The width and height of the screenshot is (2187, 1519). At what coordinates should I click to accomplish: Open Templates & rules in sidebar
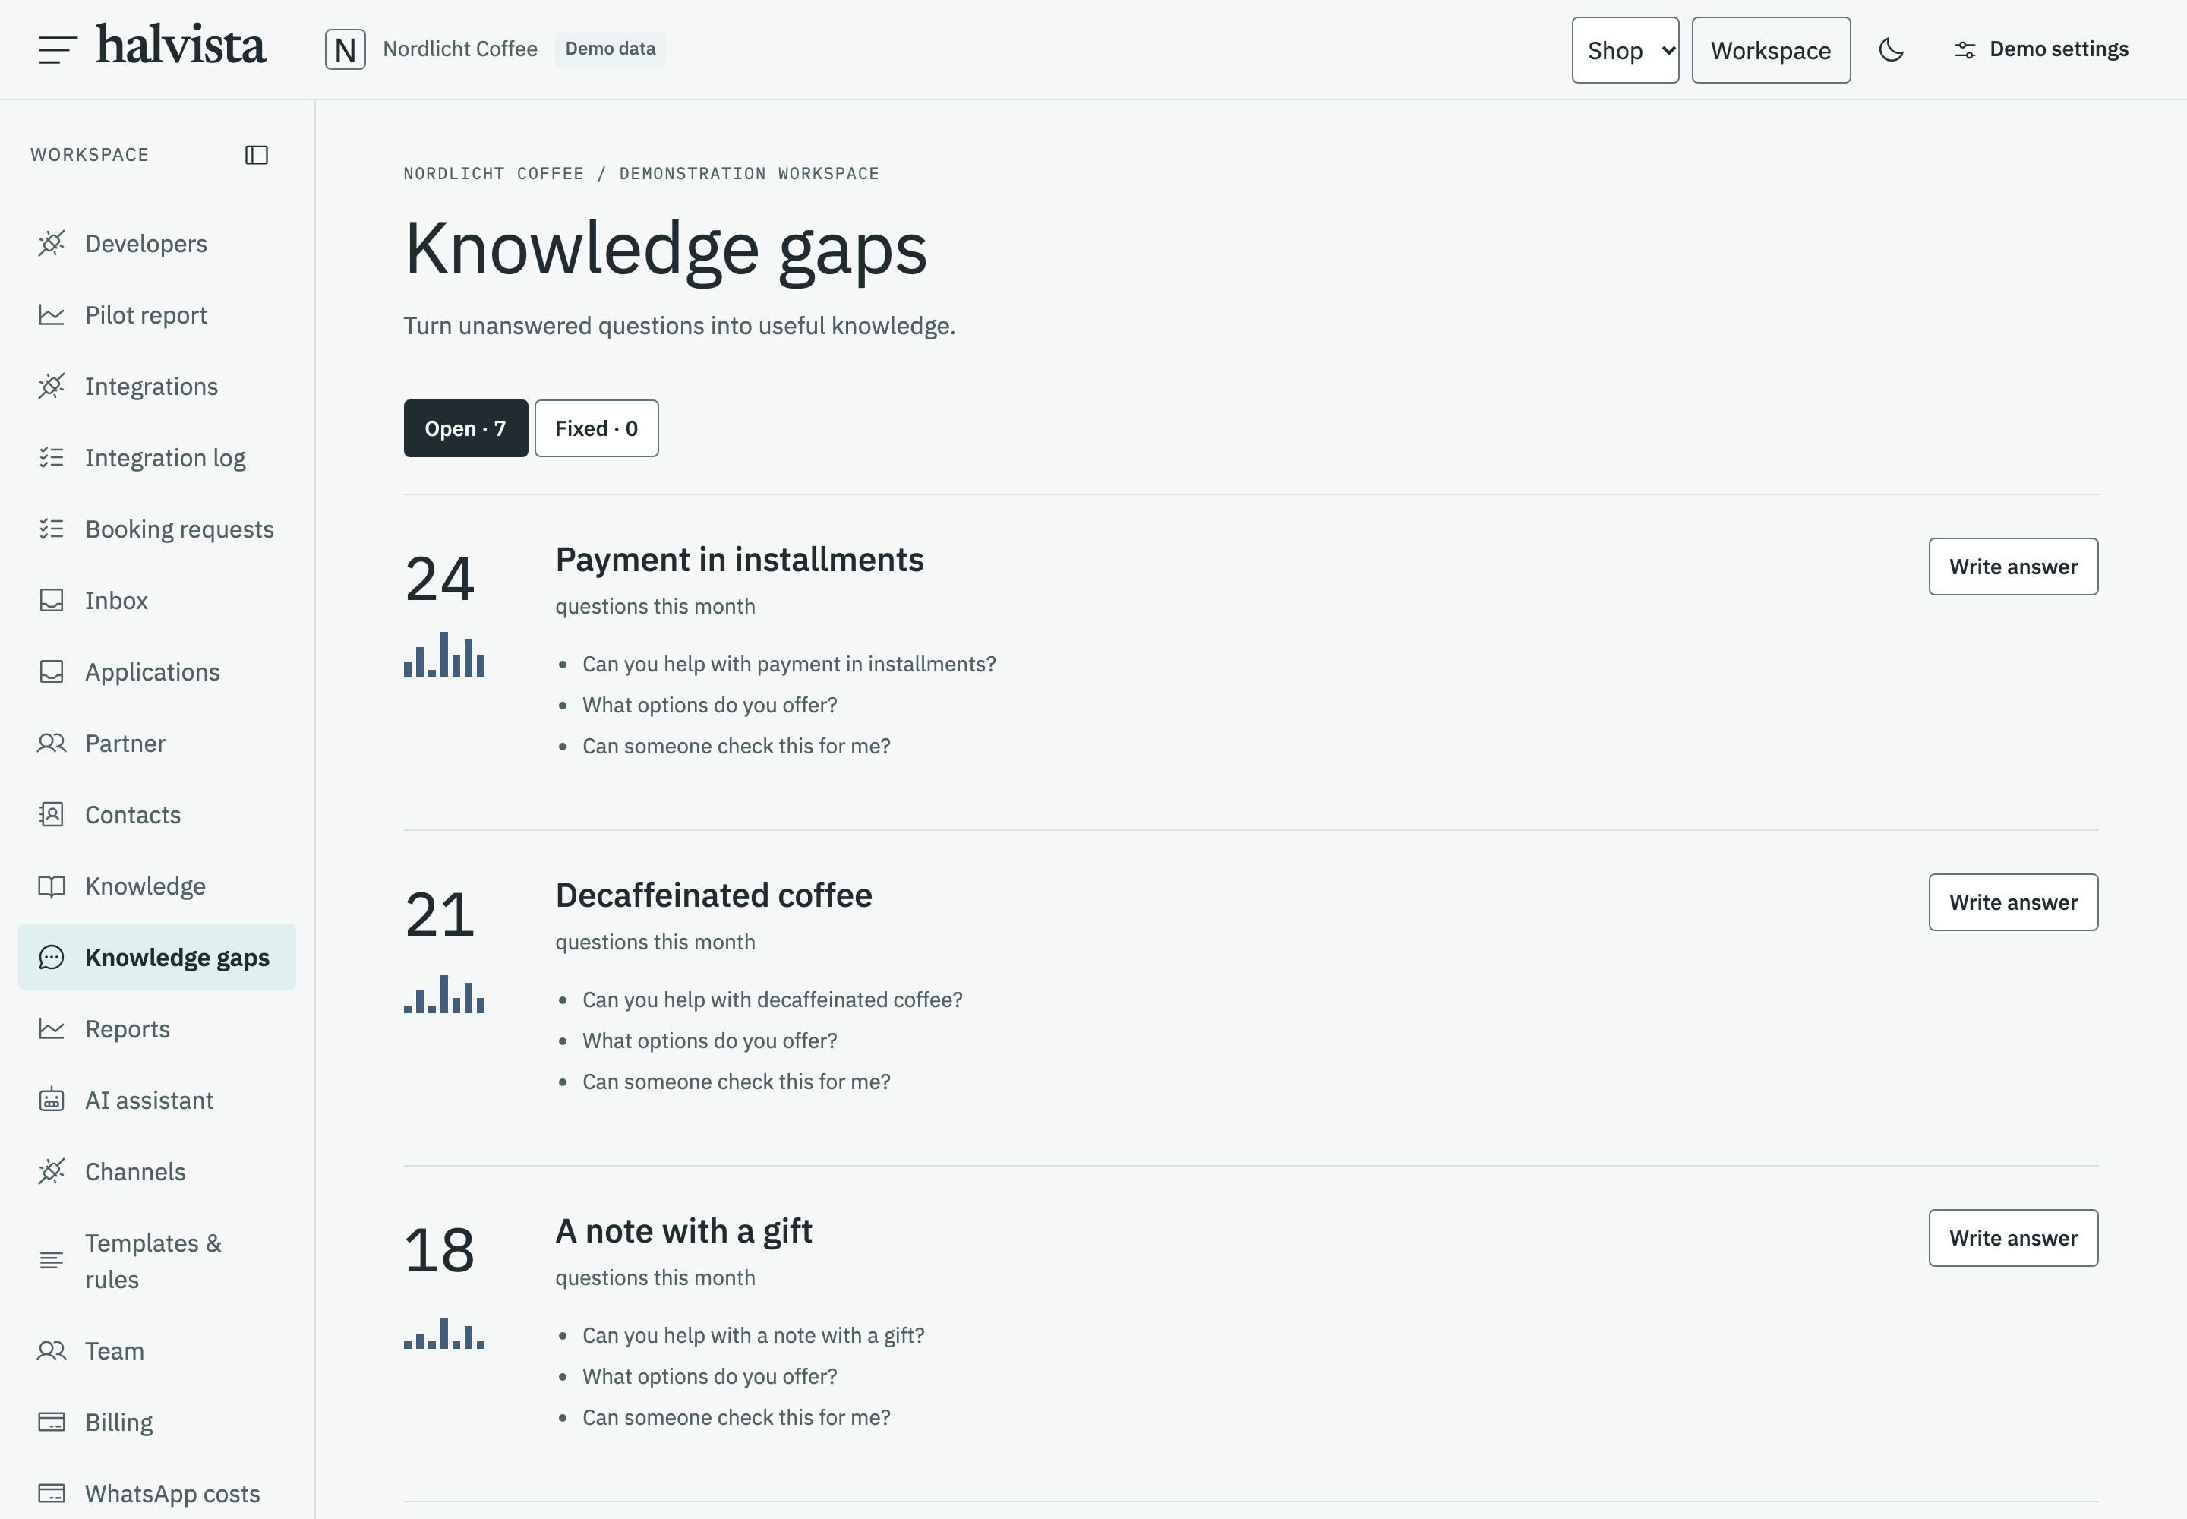coord(157,1261)
